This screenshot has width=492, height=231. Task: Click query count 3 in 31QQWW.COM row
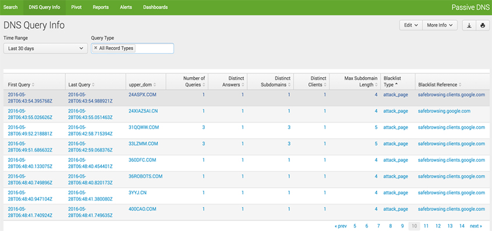point(204,127)
